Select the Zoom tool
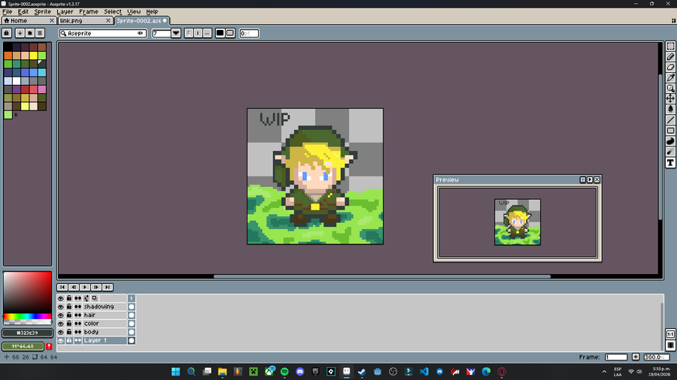Viewport: 677px width, 380px height. [x=670, y=89]
